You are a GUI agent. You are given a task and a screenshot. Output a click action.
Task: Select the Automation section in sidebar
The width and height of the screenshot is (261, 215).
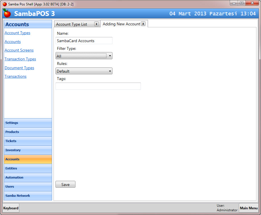[28, 178]
